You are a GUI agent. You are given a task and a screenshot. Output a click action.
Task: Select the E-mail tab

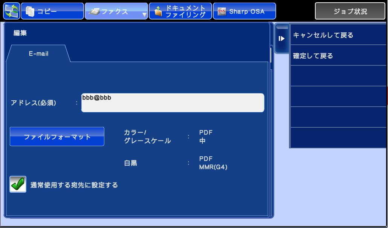click(38, 54)
